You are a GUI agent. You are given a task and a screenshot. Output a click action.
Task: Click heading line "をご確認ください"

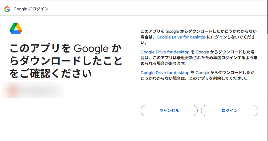[50, 74]
